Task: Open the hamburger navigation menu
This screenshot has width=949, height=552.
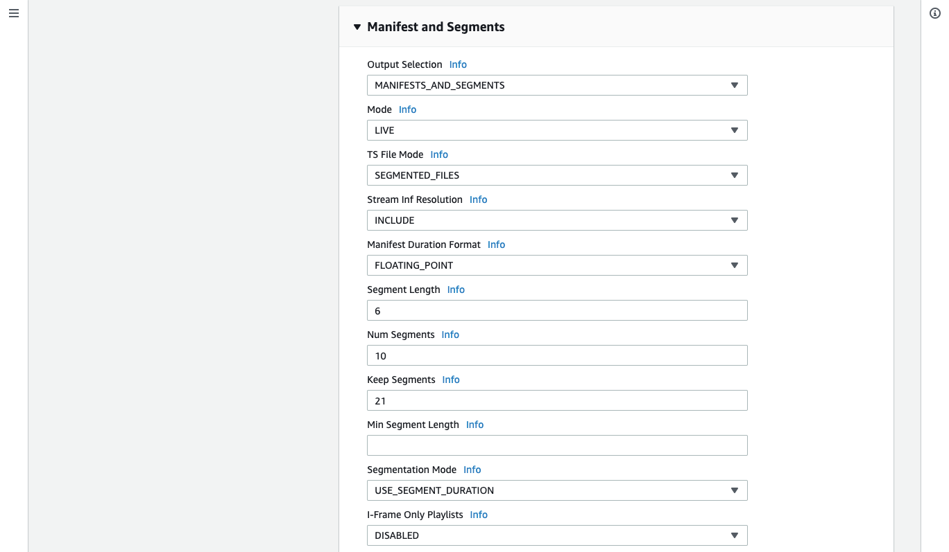Action: point(14,14)
